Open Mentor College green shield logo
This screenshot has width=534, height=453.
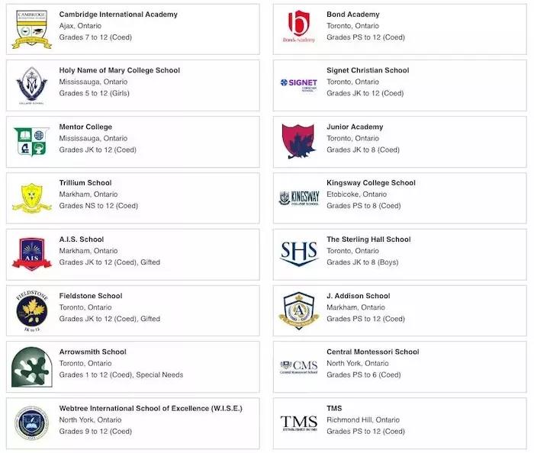click(x=32, y=142)
